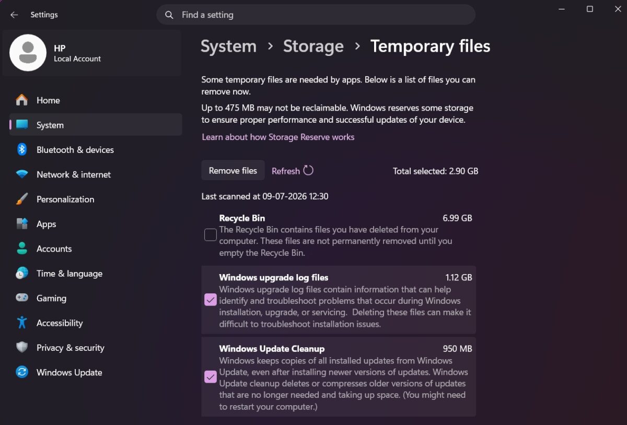
Task: Uncheck Windows upgrade log files checkbox
Action: [x=211, y=300]
